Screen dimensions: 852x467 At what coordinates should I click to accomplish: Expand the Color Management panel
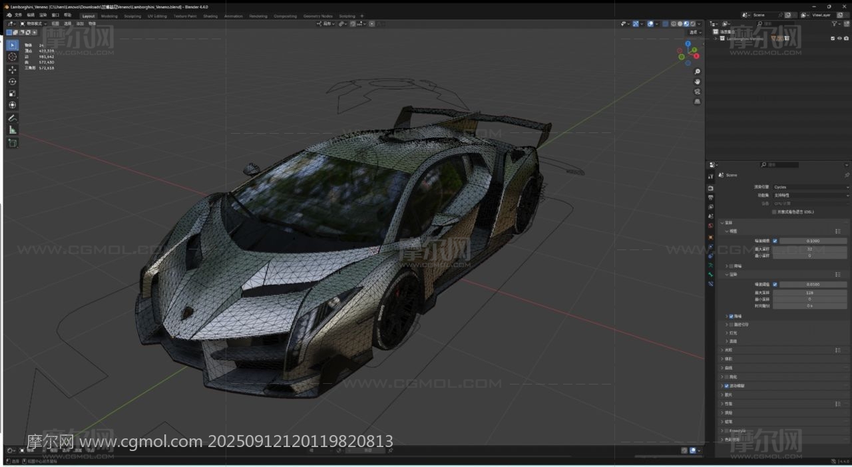point(722,440)
